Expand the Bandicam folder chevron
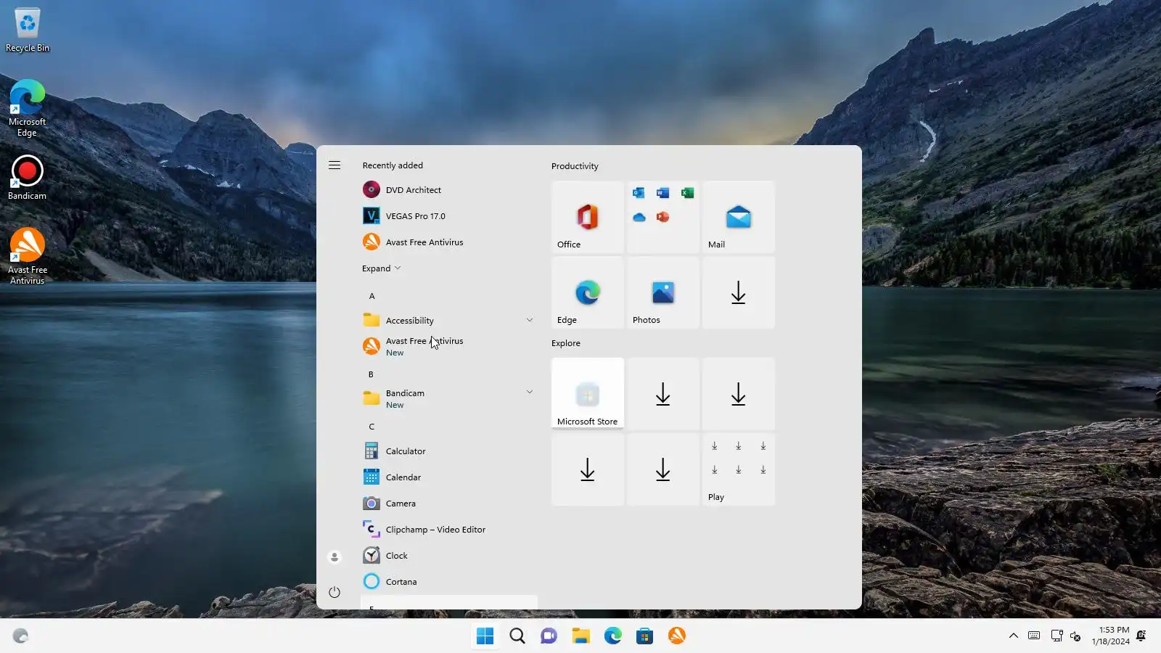The height and width of the screenshot is (653, 1161). pos(530,392)
